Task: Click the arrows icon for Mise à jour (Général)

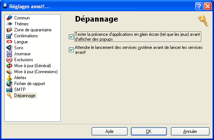Action: coord(9,66)
